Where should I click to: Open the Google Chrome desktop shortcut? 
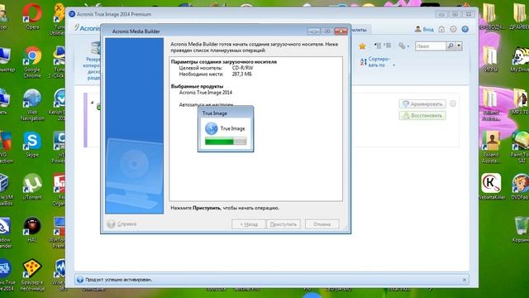click(x=32, y=62)
